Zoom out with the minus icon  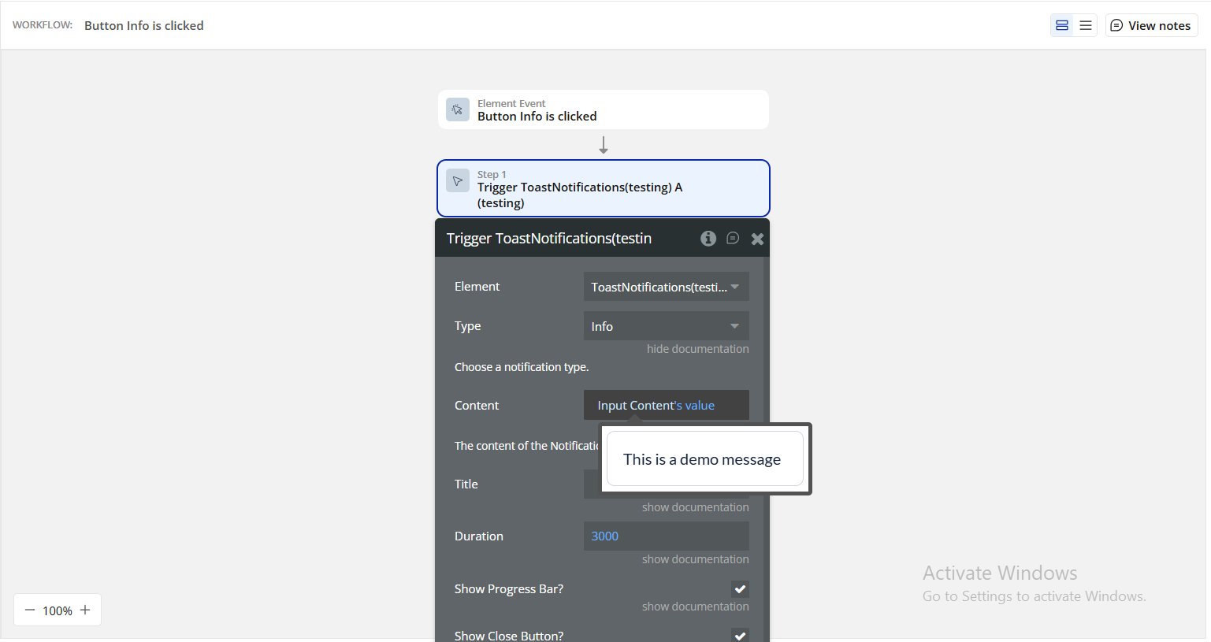[30, 610]
